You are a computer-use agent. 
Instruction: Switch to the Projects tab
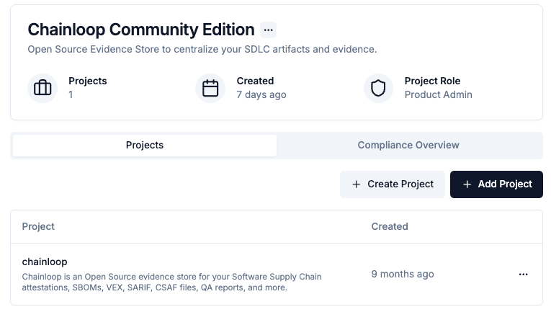[x=145, y=145]
